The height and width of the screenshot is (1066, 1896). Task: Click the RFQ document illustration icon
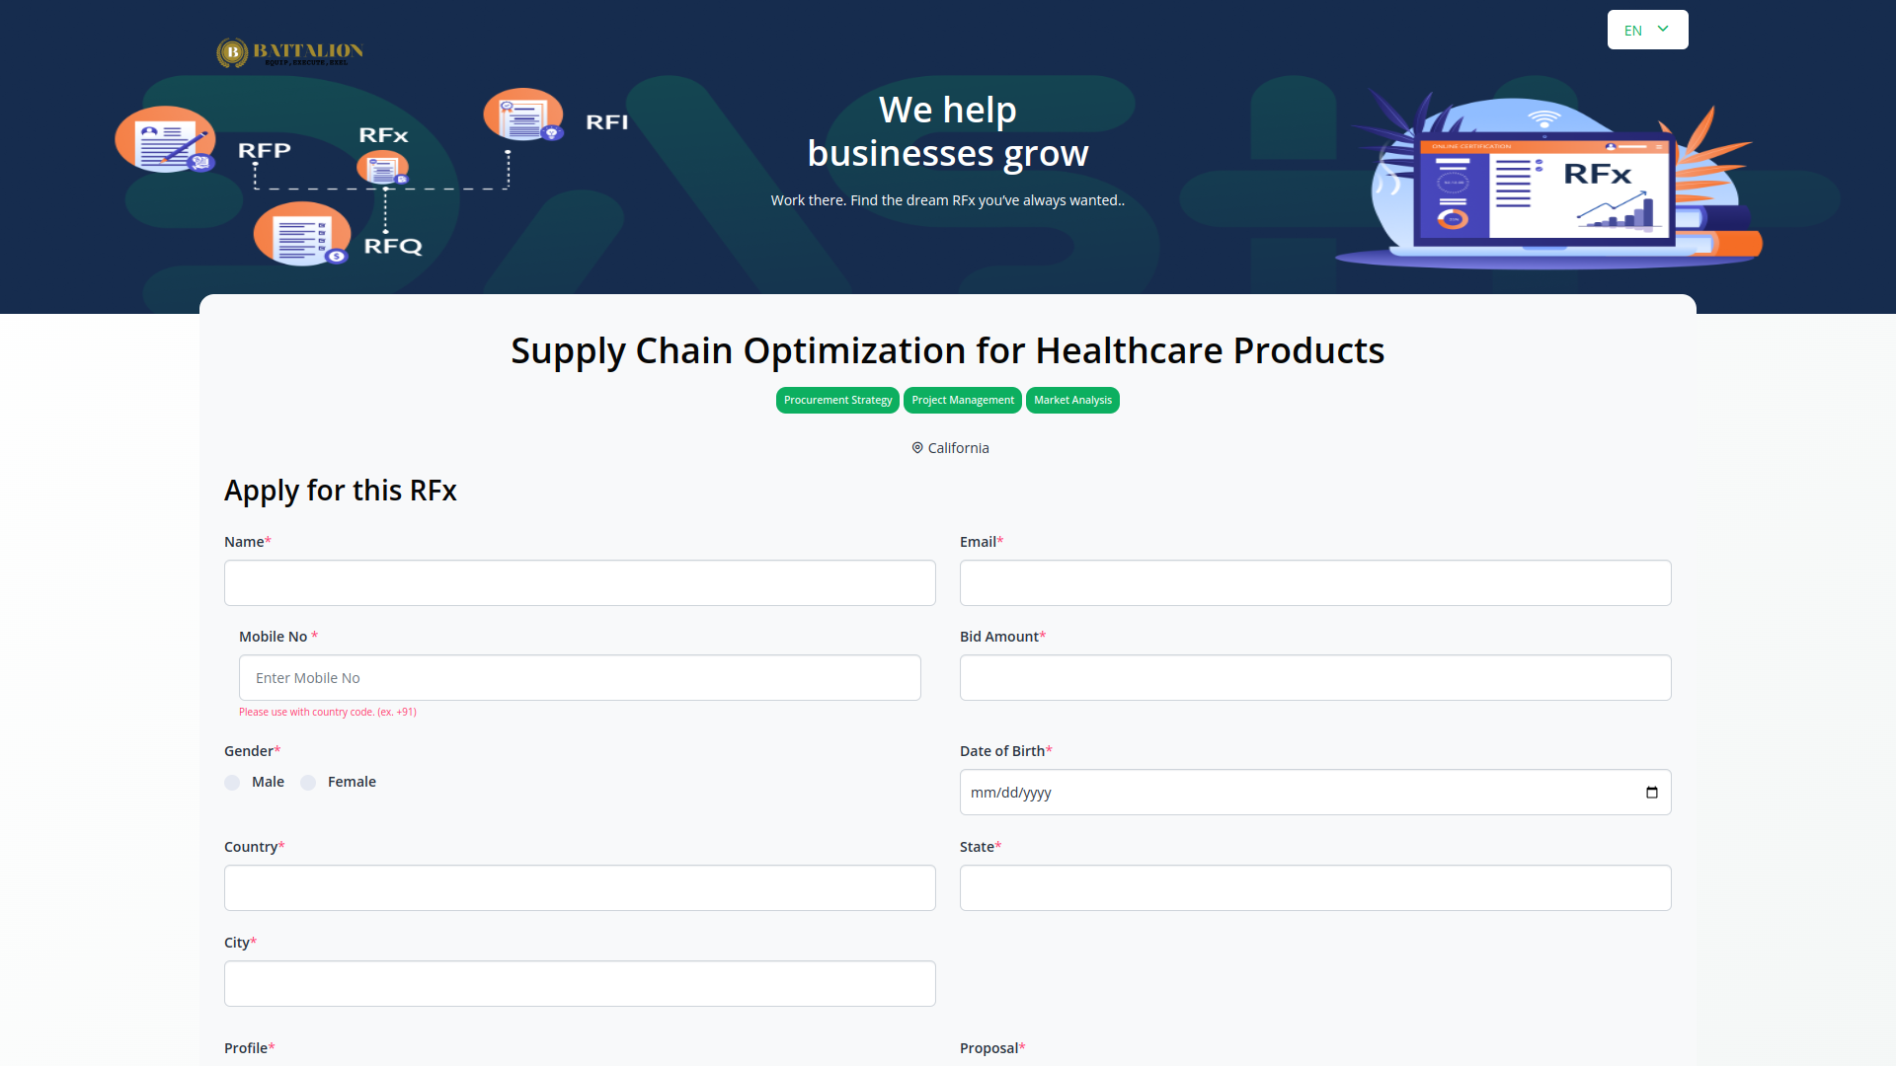coord(302,235)
